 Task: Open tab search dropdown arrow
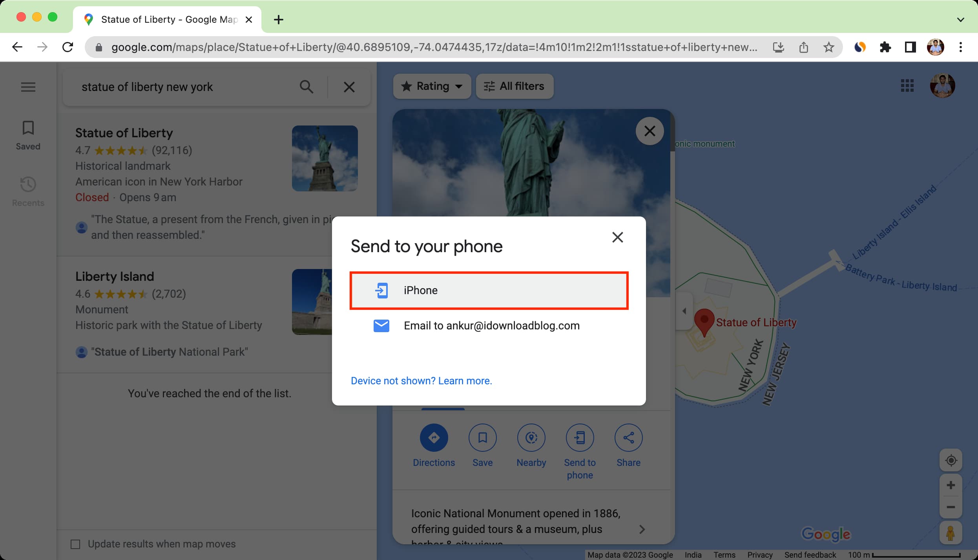click(x=960, y=20)
